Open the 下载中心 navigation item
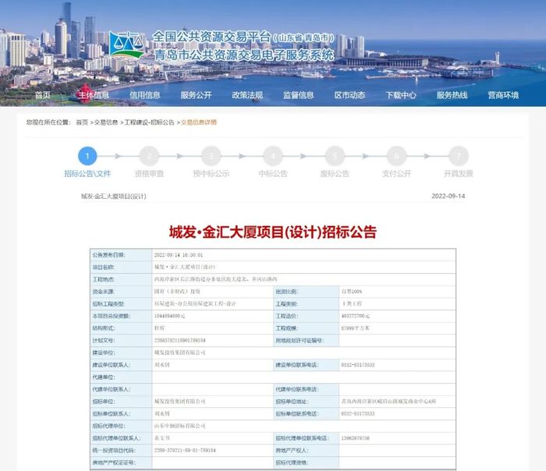Image resolution: width=546 pixels, height=471 pixels. tap(401, 95)
